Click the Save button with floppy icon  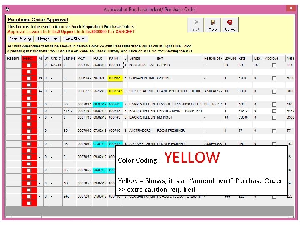pos(213,25)
